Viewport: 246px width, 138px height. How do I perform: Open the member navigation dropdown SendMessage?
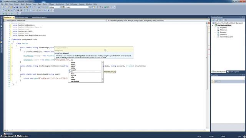click(158, 20)
